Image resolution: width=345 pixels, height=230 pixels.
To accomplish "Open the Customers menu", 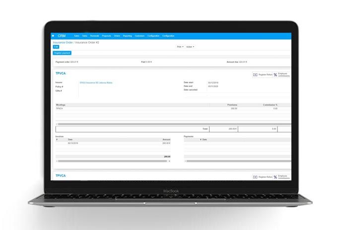I will 139,36.
